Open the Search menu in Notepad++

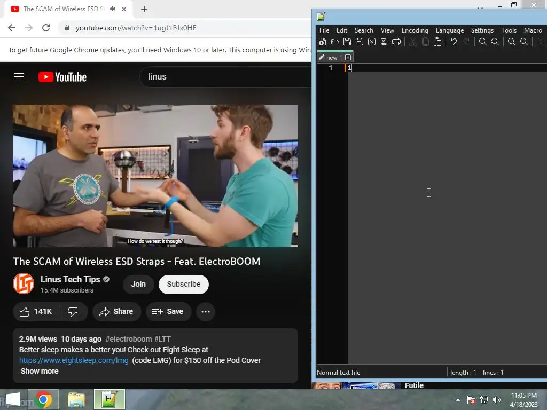(364, 30)
